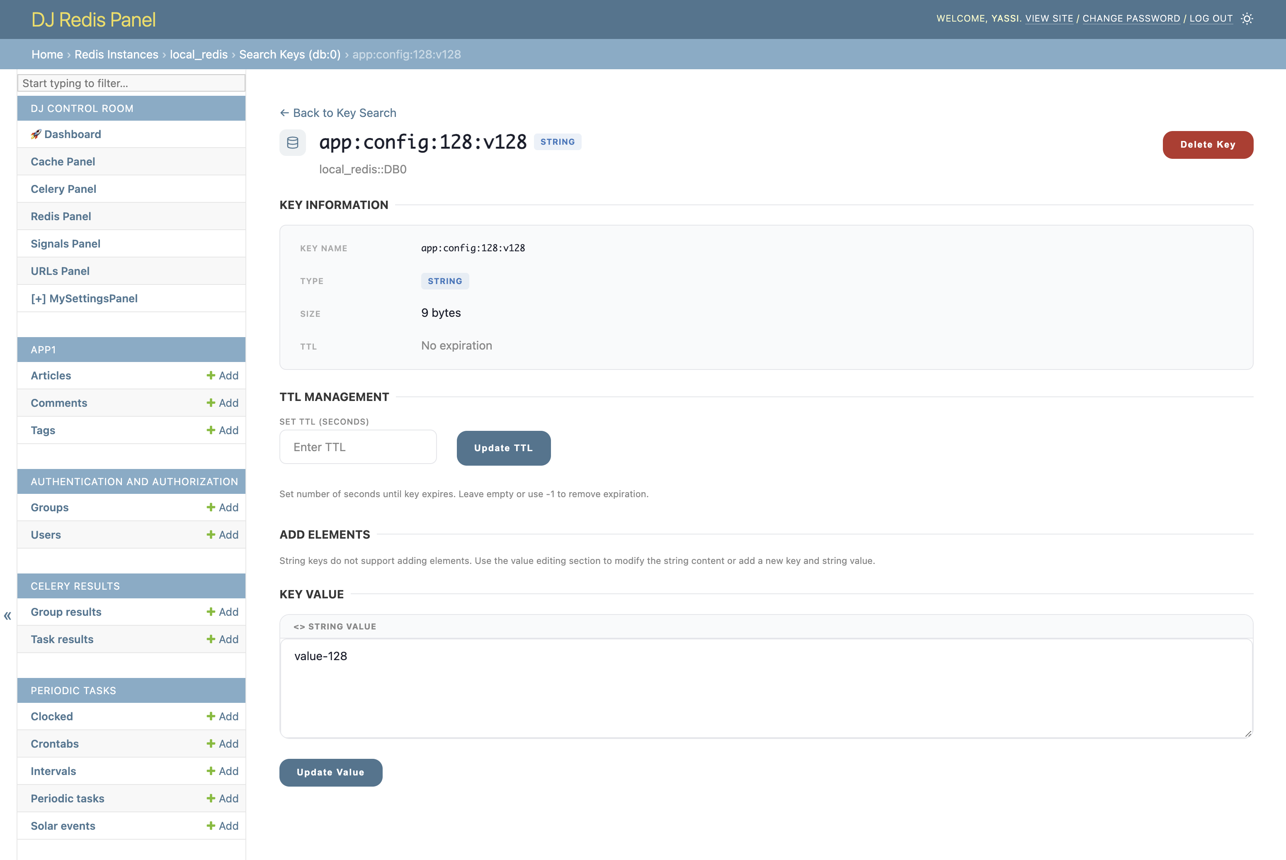Open Cache Panel in the sidebar
Image resolution: width=1286 pixels, height=860 pixels.
coord(63,162)
